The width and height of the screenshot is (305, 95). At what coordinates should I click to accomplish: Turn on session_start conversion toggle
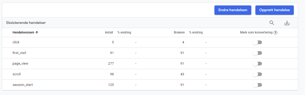(x=257, y=85)
